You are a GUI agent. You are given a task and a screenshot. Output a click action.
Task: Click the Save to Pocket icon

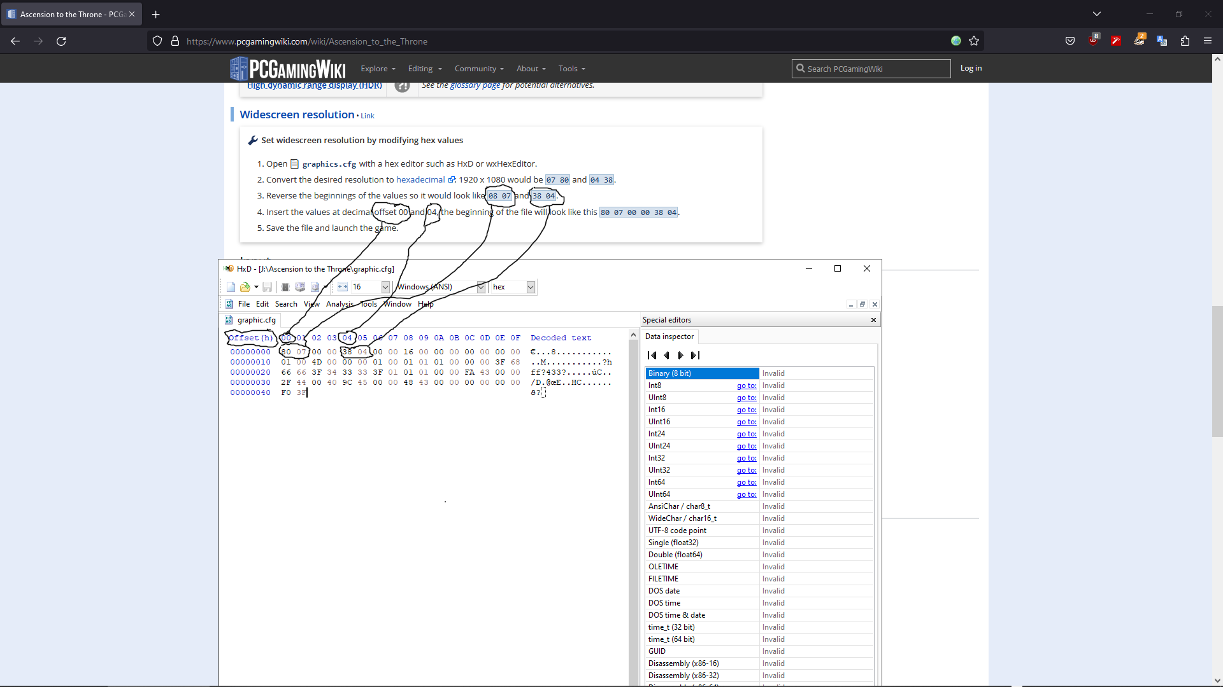click(x=1070, y=41)
